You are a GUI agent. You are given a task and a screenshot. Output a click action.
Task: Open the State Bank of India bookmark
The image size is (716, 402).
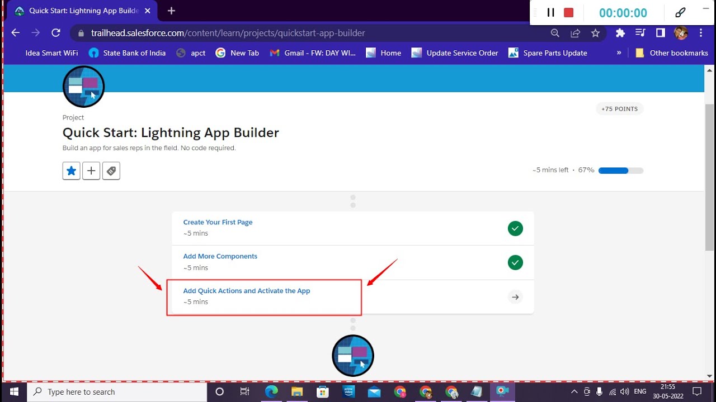click(127, 53)
